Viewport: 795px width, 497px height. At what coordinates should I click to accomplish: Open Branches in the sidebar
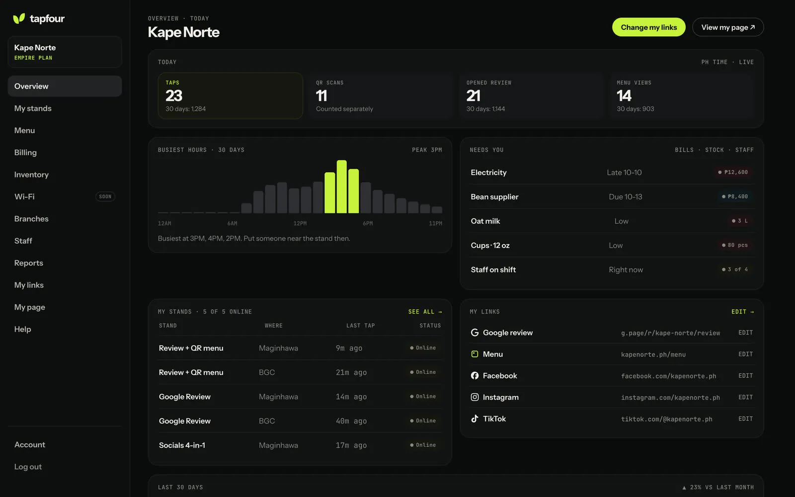(x=65, y=219)
